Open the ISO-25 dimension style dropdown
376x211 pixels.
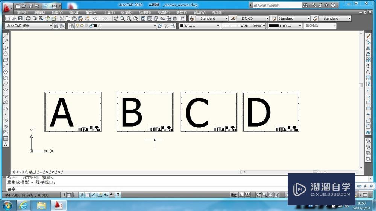(x=267, y=18)
